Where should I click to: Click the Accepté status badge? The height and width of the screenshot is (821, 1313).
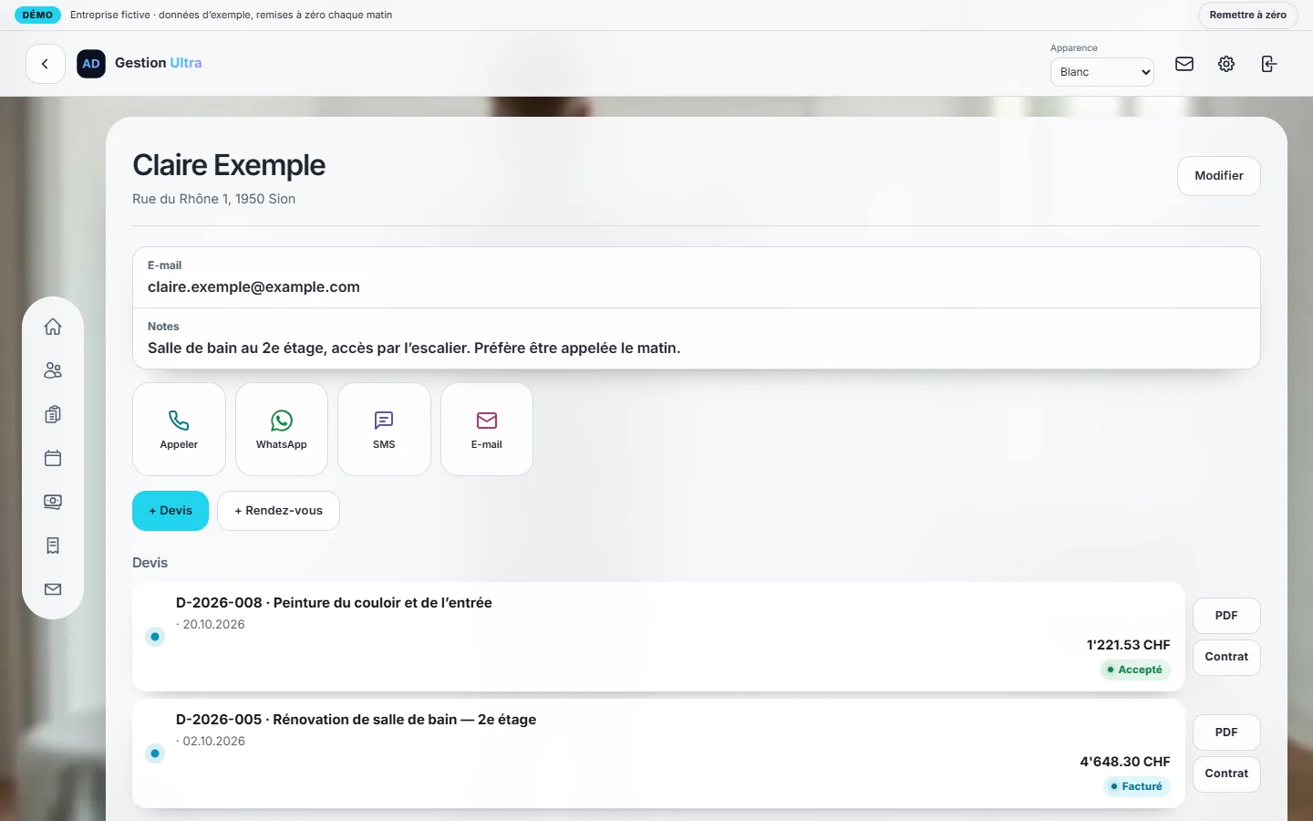[x=1134, y=670]
